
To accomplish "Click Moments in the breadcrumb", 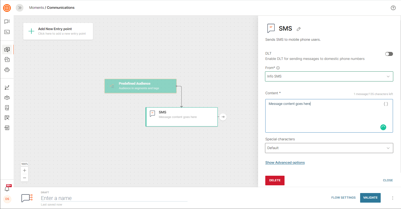I will tap(36, 8).
